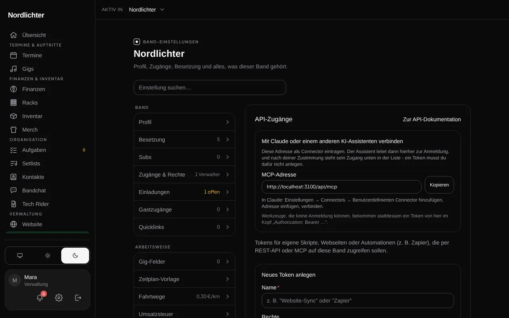Click the token Name input field

click(x=358, y=301)
